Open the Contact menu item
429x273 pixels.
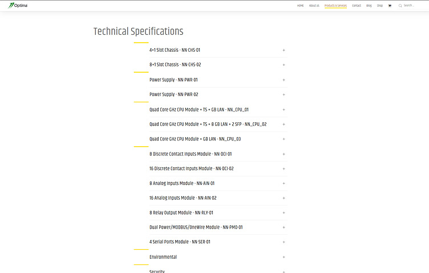click(357, 6)
